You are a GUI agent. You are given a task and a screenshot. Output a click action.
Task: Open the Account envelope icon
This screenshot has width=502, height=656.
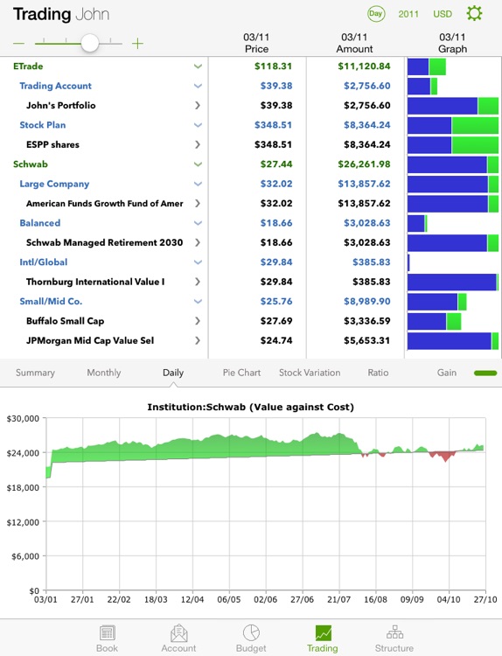(x=178, y=633)
